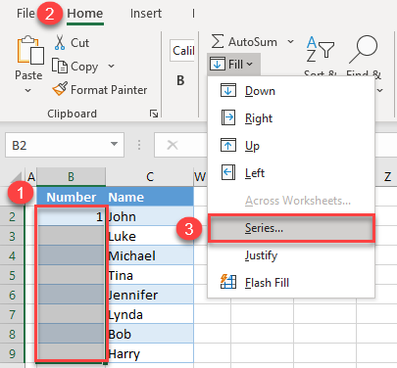Screen dimensions: 397x368
Task: Click the AutoSum label
Action: point(253,42)
